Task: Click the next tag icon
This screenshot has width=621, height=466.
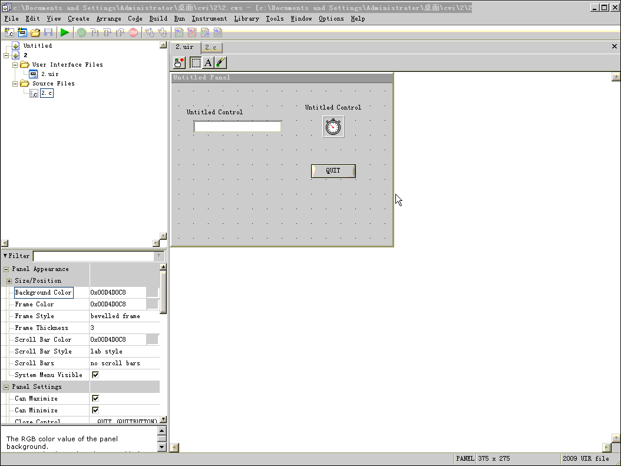Action: point(218,33)
